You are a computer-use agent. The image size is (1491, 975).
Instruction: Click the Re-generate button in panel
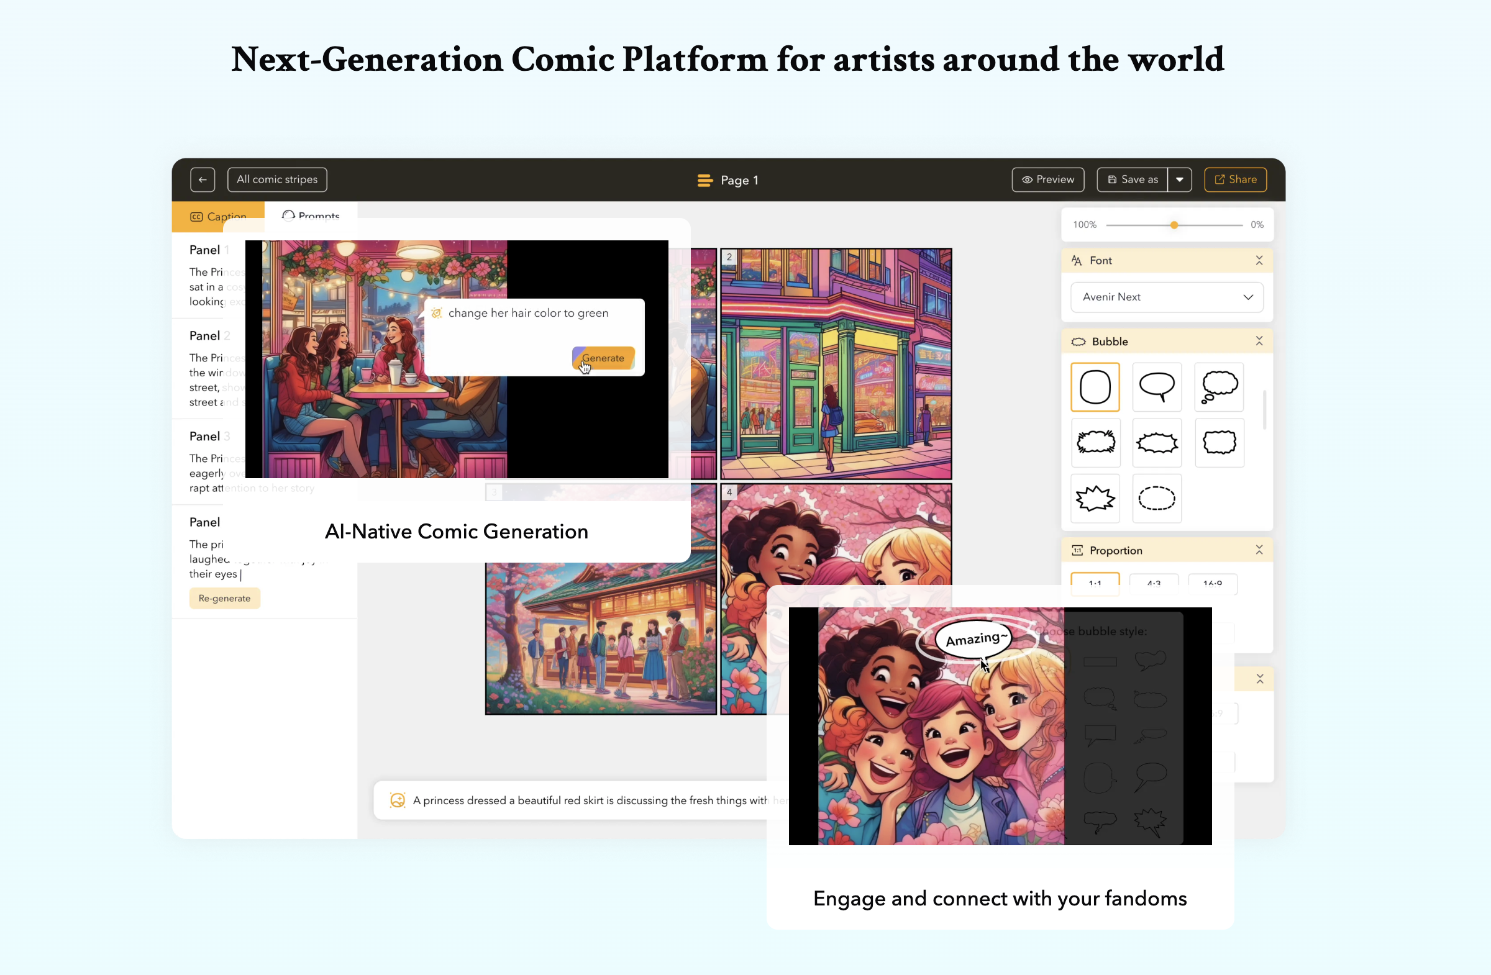point(224,599)
